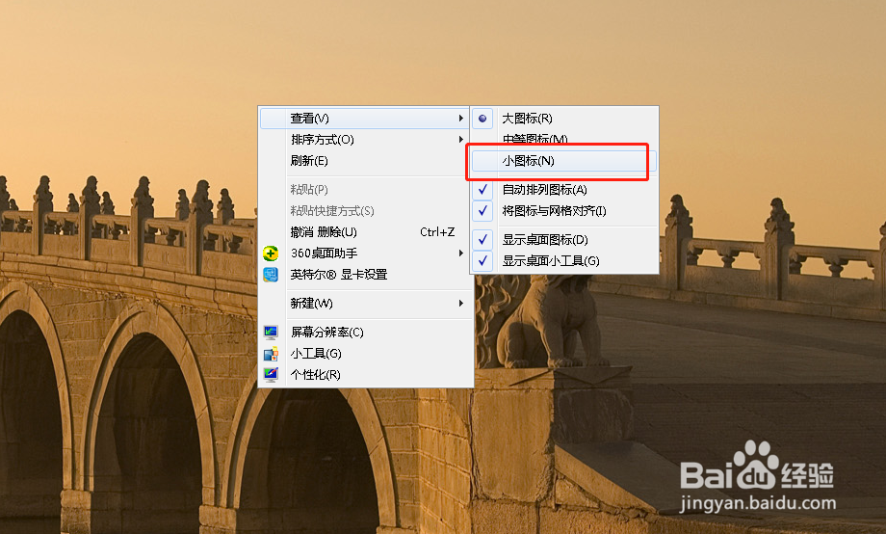Click the 360桌面助手 green plus icon
Viewport: 886px width, 534px height.
(x=271, y=254)
